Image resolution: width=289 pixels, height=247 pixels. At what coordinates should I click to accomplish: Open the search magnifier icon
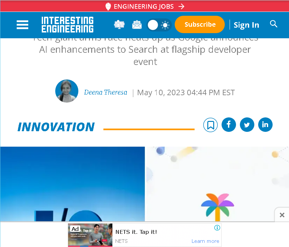click(274, 24)
